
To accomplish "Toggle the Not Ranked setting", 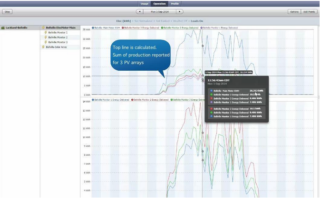I will 163,21.
